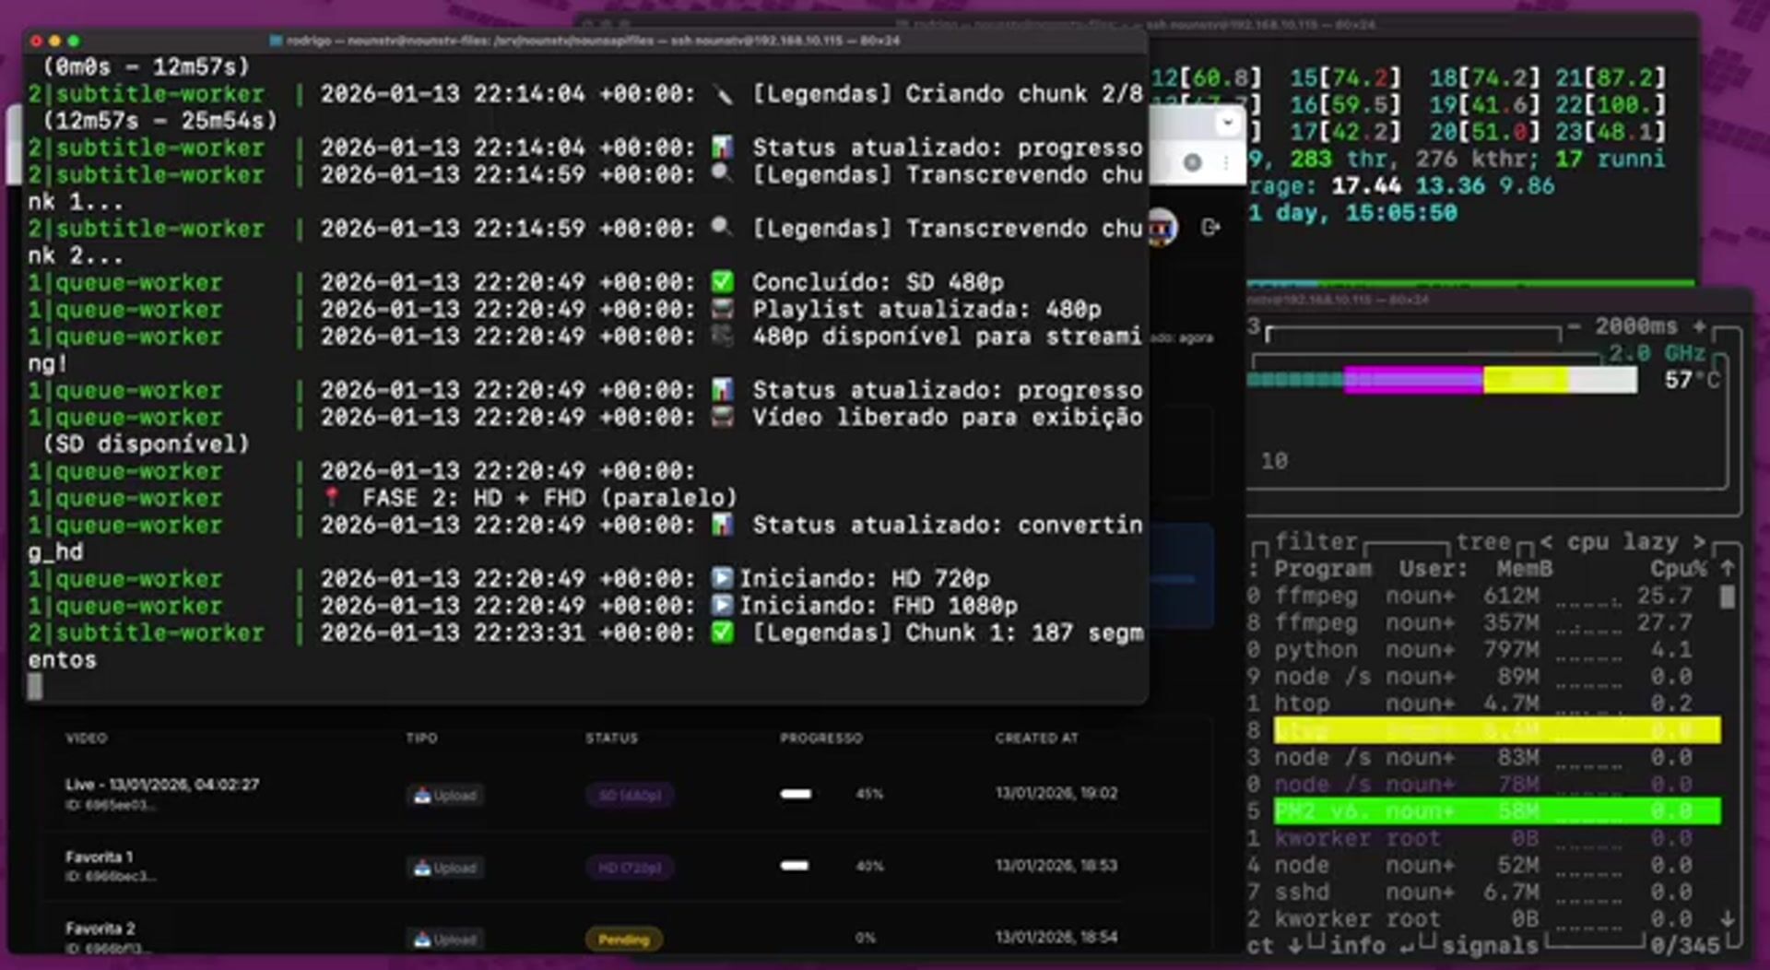The height and width of the screenshot is (970, 1770).
Task: Click the terminal cursor block at the prompt
Action: (x=35, y=686)
